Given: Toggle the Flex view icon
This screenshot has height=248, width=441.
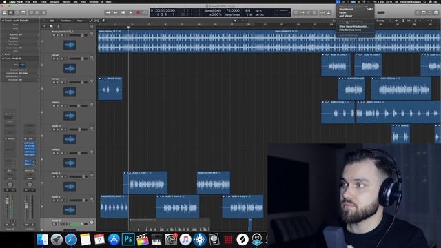Looking at the screenshot, I should 96,21.
